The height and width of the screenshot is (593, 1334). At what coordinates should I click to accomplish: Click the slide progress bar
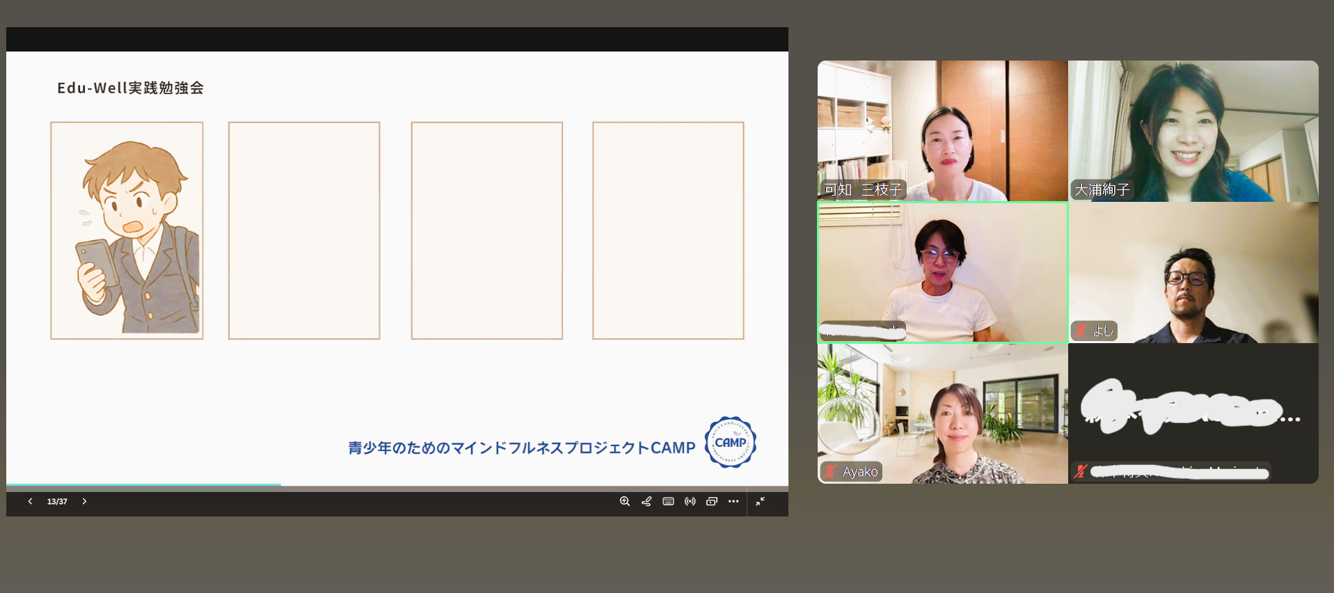click(397, 485)
